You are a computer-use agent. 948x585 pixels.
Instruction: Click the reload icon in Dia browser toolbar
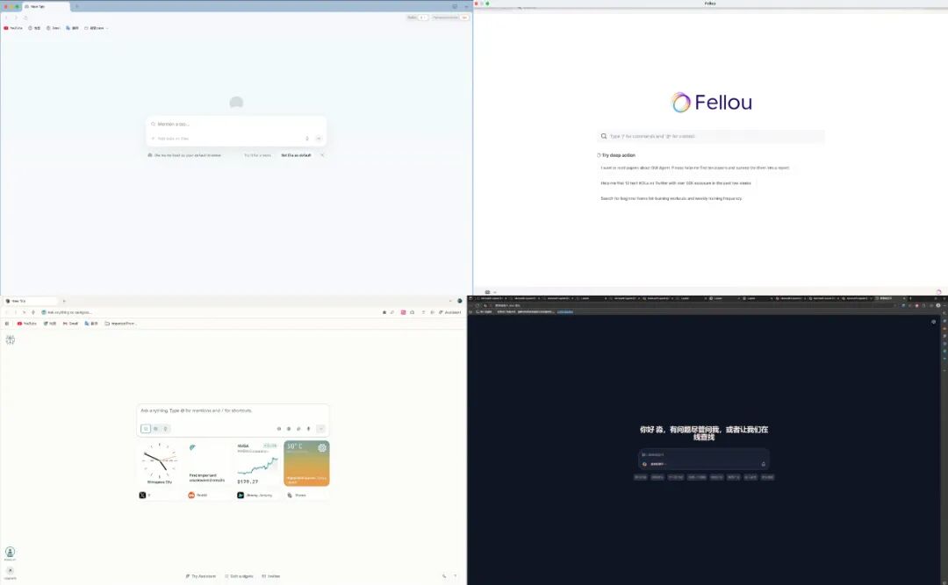25,18
